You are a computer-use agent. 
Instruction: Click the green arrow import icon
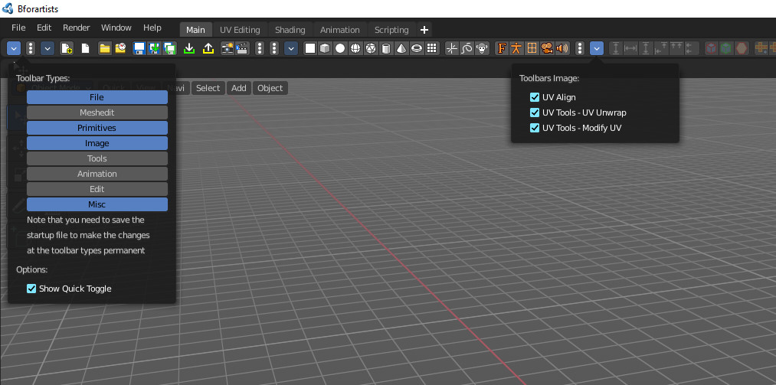coord(189,48)
